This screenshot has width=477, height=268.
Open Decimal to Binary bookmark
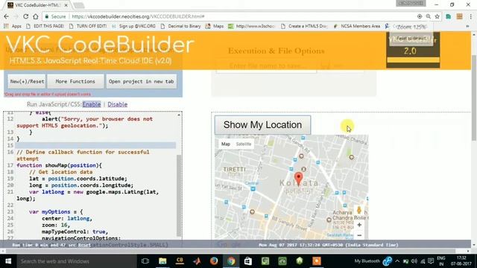(x=180, y=26)
